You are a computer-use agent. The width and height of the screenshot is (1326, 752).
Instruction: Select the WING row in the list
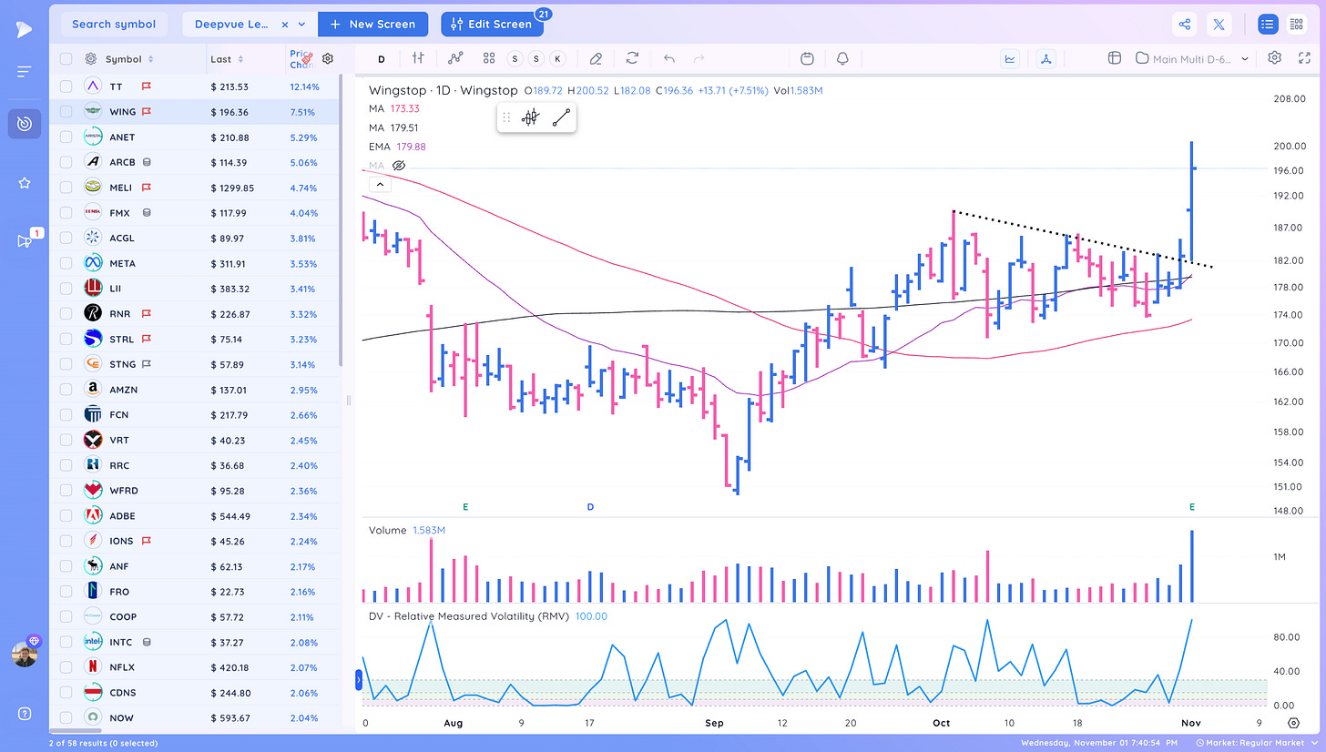point(195,112)
